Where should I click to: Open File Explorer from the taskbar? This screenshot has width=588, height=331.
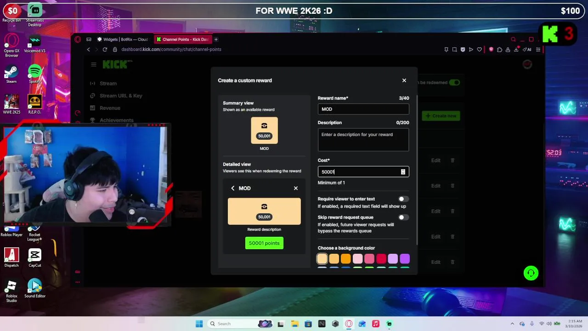pyautogui.click(x=294, y=324)
